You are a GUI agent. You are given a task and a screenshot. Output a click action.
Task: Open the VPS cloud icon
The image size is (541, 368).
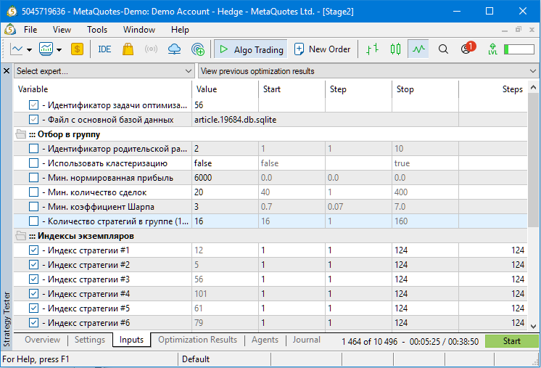tap(174, 49)
